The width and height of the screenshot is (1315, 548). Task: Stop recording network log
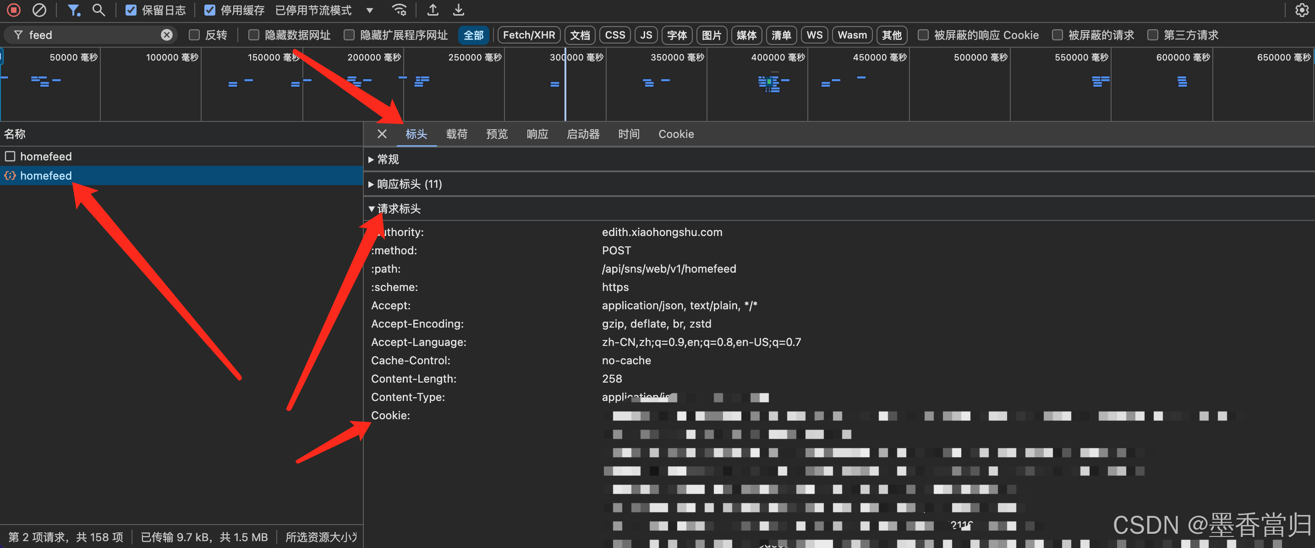click(14, 10)
